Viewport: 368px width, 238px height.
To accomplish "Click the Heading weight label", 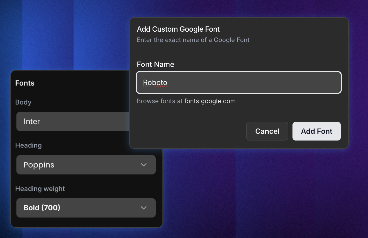I will pyautogui.click(x=40, y=189).
